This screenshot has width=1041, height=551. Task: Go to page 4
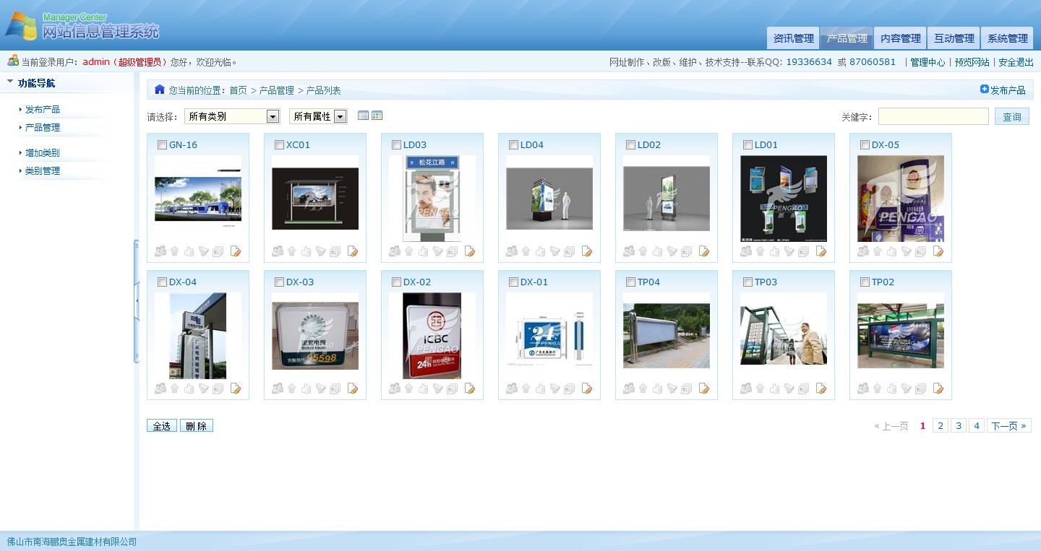click(977, 426)
